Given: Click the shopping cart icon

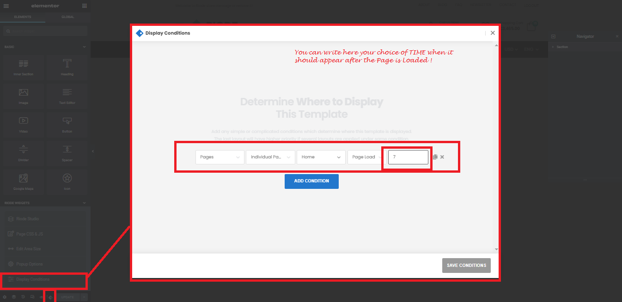Looking at the screenshot, I should [x=531, y=26].
